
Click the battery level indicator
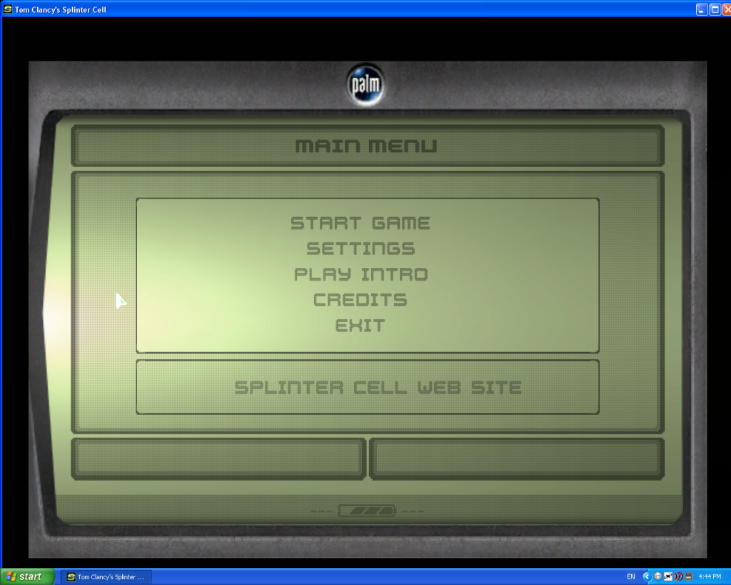pos(367,511)
